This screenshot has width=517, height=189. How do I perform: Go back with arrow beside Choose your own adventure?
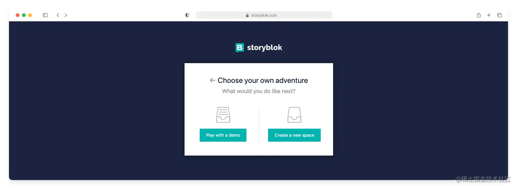[212, 80]
